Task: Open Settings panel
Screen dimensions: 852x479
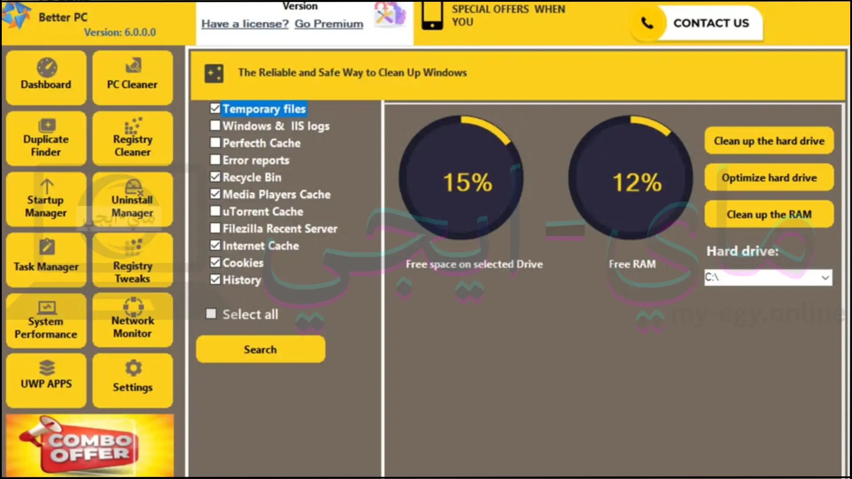Action: click(x=132, y=377)
